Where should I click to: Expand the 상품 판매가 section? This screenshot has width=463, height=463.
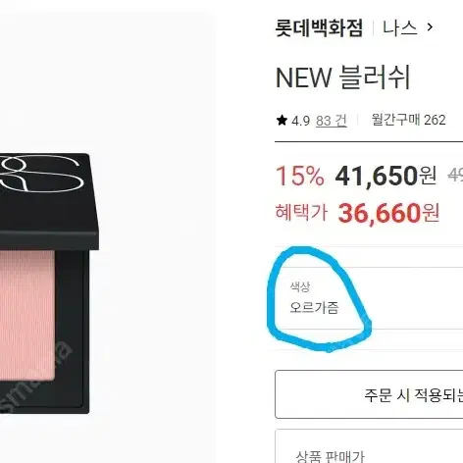(369, 446)
